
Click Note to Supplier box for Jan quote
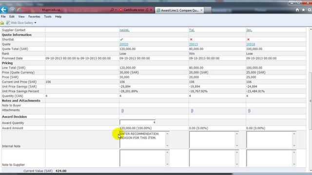[271, 158]
